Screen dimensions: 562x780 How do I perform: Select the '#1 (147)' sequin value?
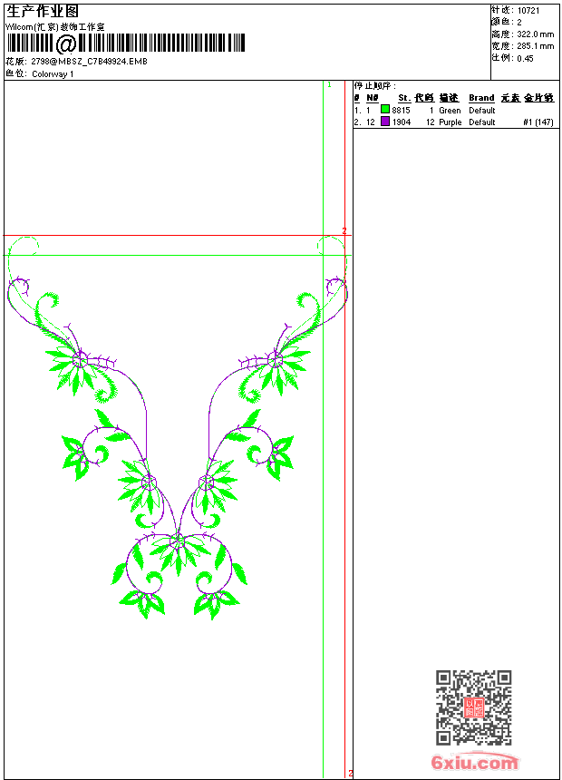[538, 122]
